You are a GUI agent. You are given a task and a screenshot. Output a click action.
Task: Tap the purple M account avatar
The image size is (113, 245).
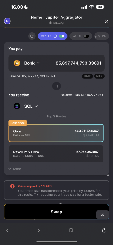point(7,21)
